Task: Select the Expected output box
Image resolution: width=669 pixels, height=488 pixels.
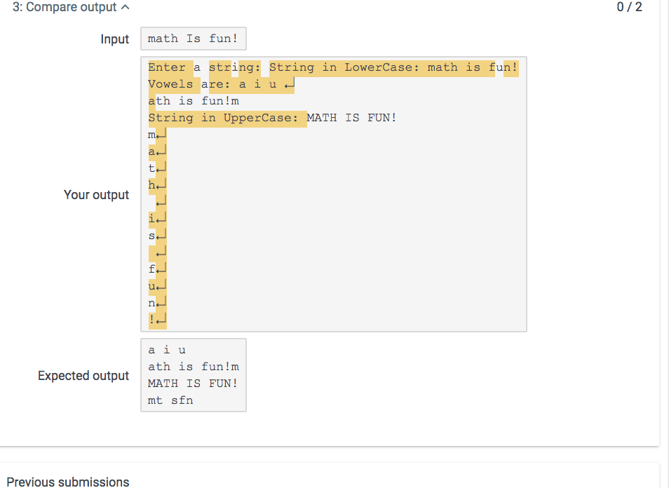Action: 193,375
